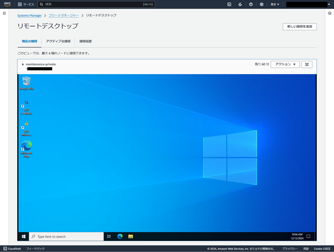Switch to アクティブな接続 tab
The image size is (334, 252).
click(x=58, y=41)
